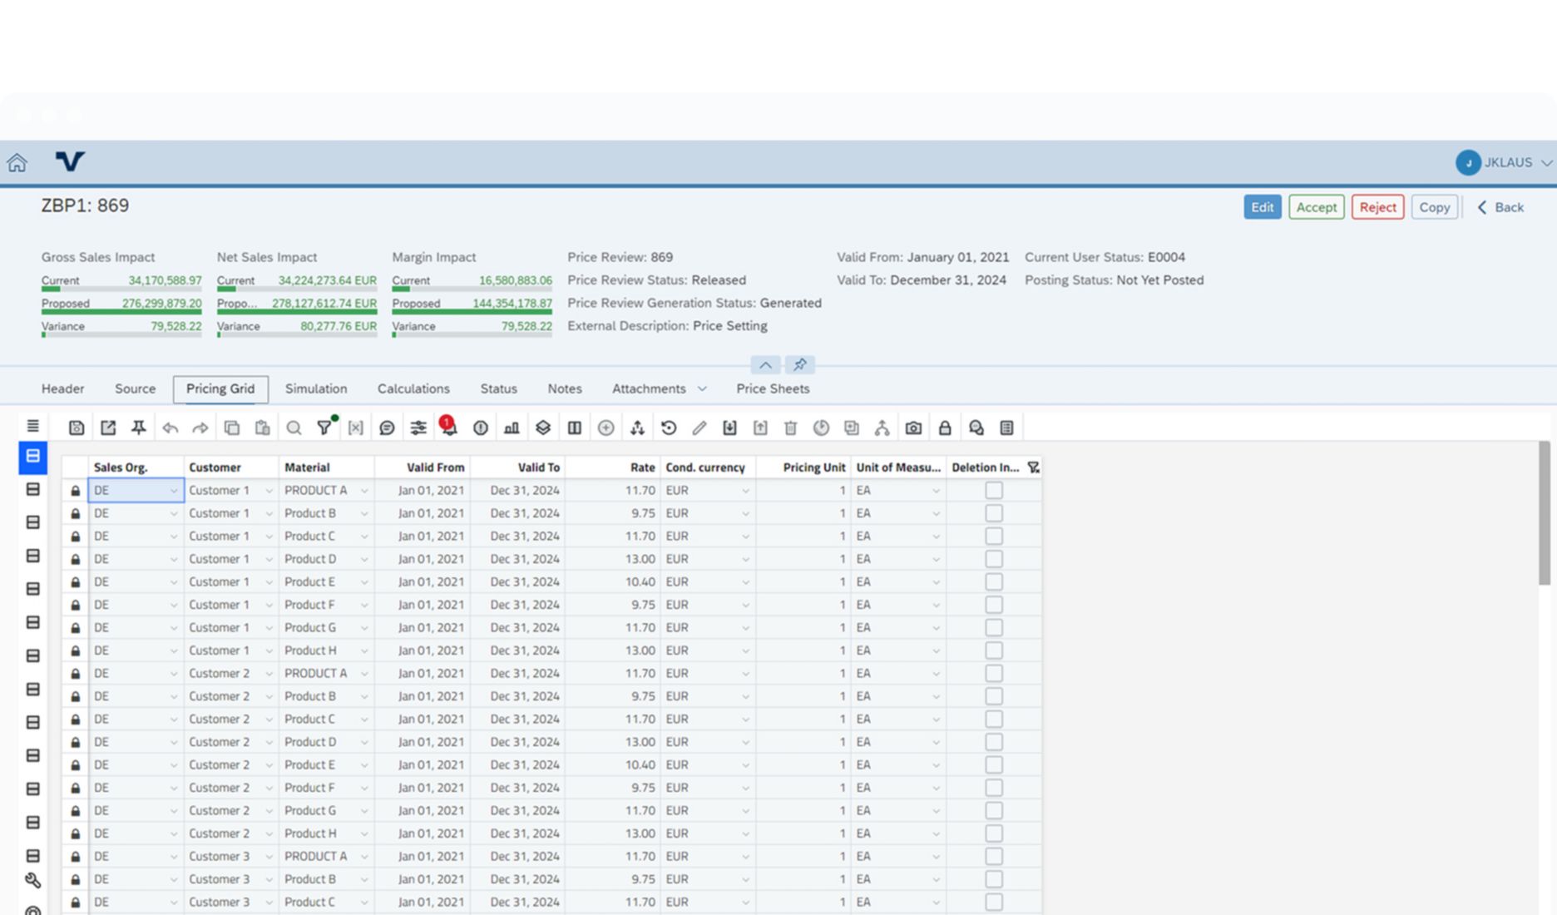This screenshot has height=915, width=1557.
Task: Check the Deletion Indicator box for Product B
Action: [994, 513]
